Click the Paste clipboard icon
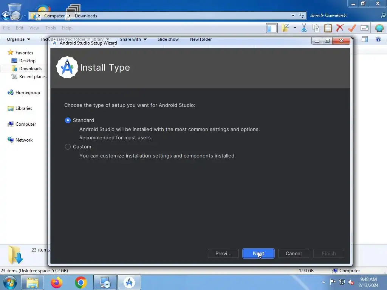This screenshot has width=387, height=290. pyautogui.click(x=328, y=28)
